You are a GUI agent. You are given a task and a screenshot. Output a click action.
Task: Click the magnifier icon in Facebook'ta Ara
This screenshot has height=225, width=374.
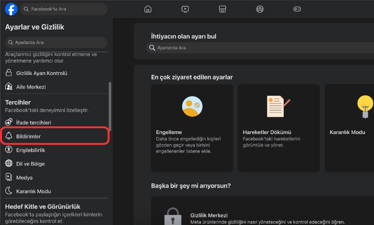click(26, 9)
